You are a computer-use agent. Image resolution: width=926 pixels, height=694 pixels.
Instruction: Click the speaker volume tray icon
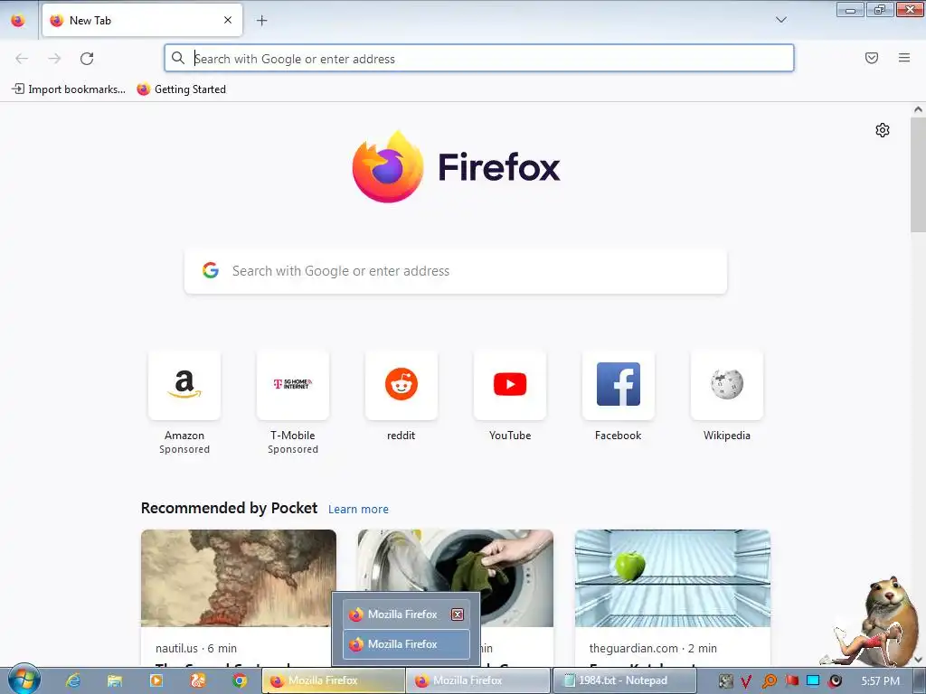tap(835, 681)
